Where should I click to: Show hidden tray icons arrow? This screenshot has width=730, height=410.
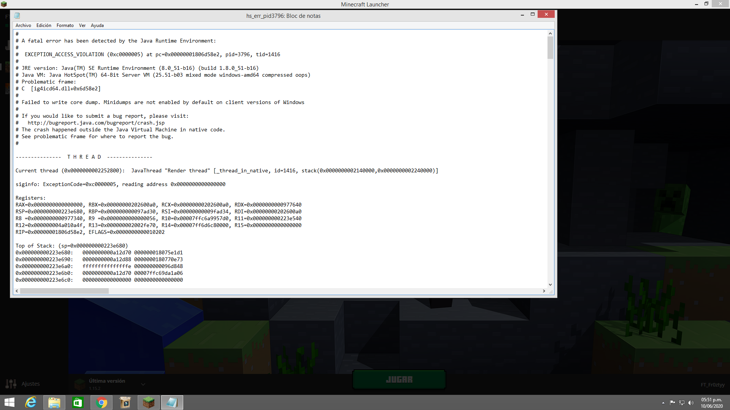point(663,403)
